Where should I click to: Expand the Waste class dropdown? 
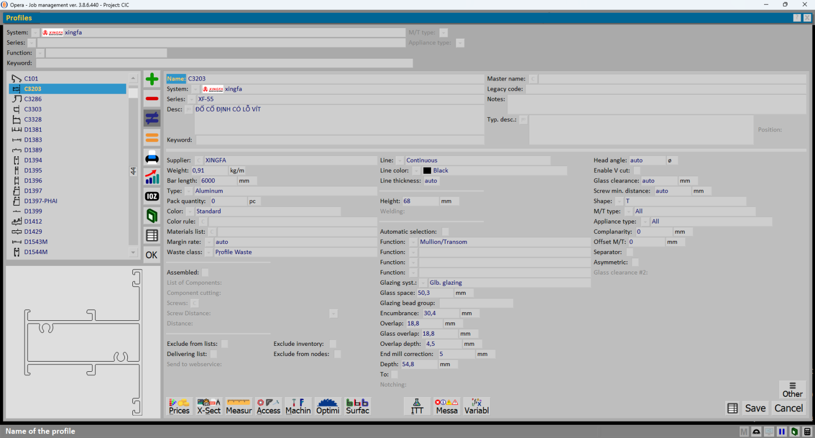(x=209, y=252)
